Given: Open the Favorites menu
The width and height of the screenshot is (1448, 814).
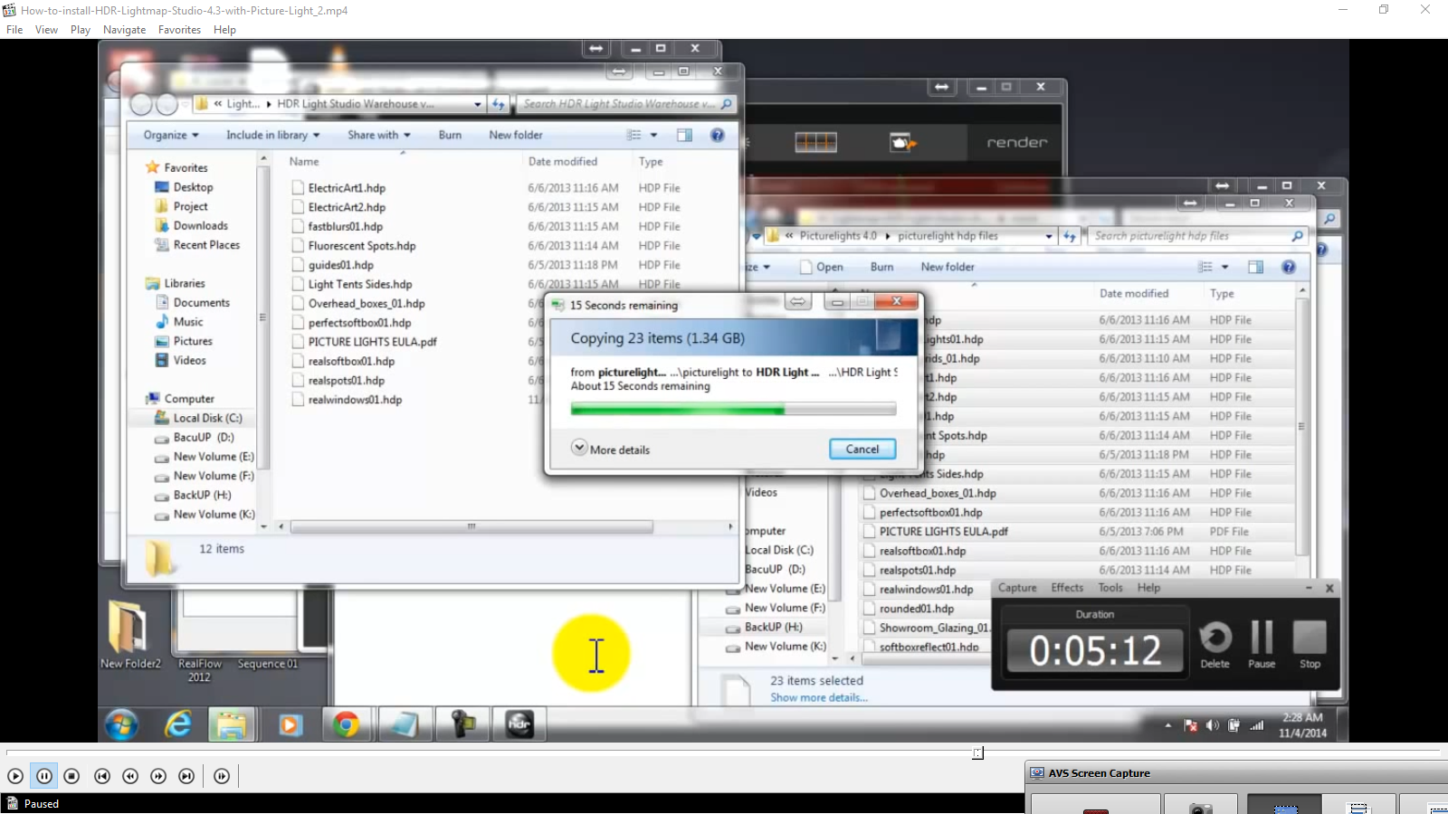Looking at the screenshot, I should pyautogui.click(x=180, y=30).
